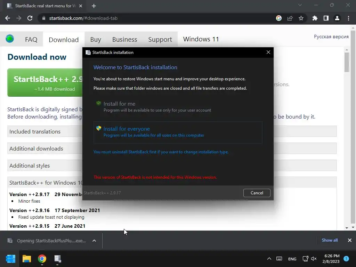Image resolution: width=356 pixels, height=267 pixels.
Task: Open the FAQ tab
Action: pyautogui.click(x=31, y=40)
